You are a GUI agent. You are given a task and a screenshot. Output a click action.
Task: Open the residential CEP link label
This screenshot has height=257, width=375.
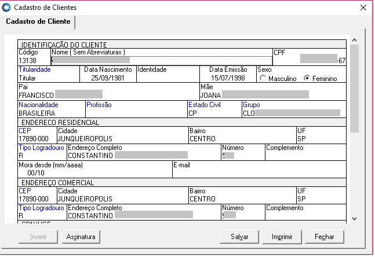pyautogui.click(x=25, y=131)
